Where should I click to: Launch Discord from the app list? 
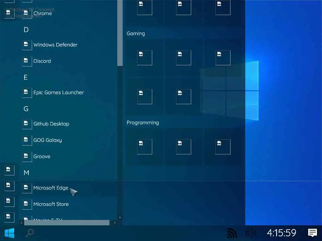coord(68,61)
